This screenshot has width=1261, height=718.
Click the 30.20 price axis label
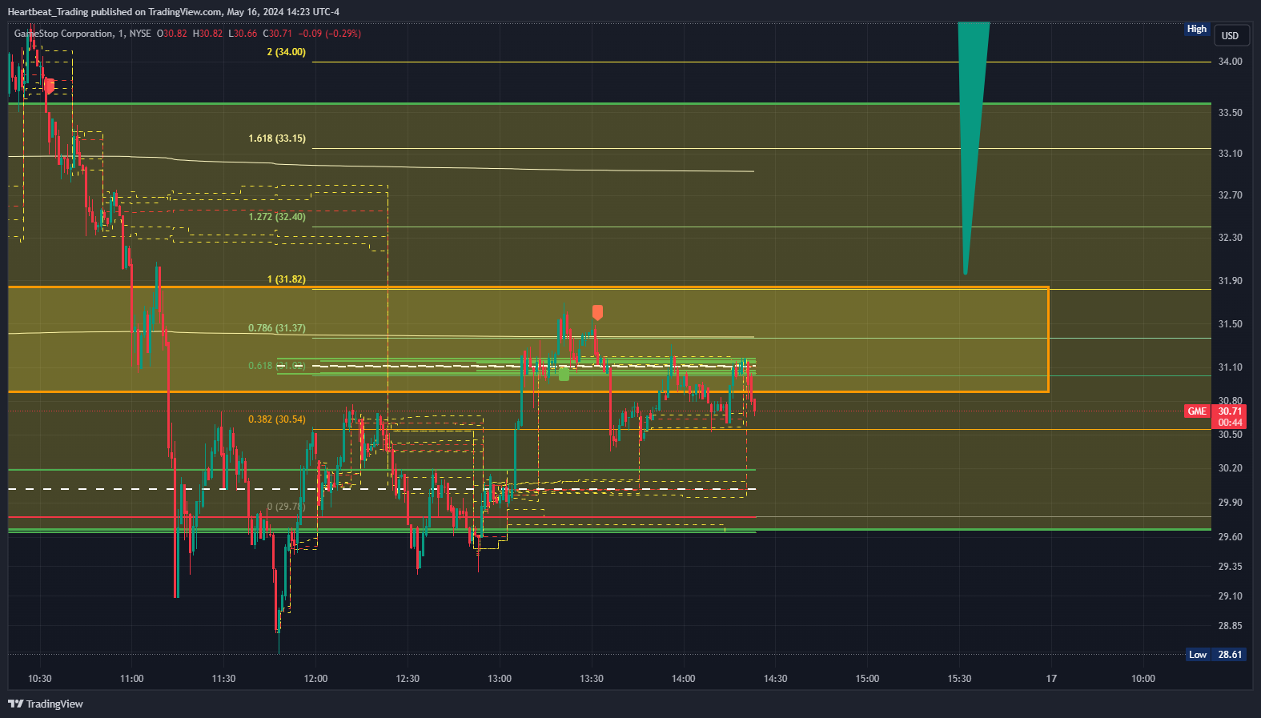point(1230,468)
